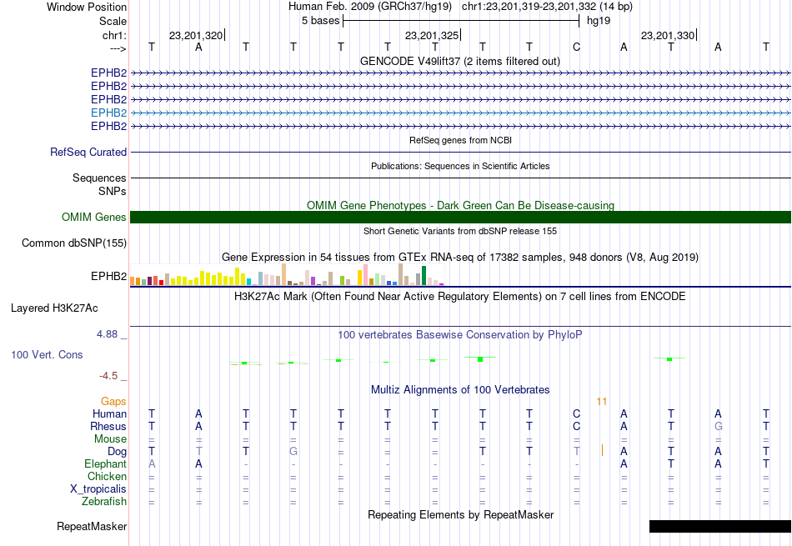This screenshot has width=792, height=546.
Task: Open 100 vertebrates Basewise Conservation by PhyloP title
Action: [x=460, y=334]
